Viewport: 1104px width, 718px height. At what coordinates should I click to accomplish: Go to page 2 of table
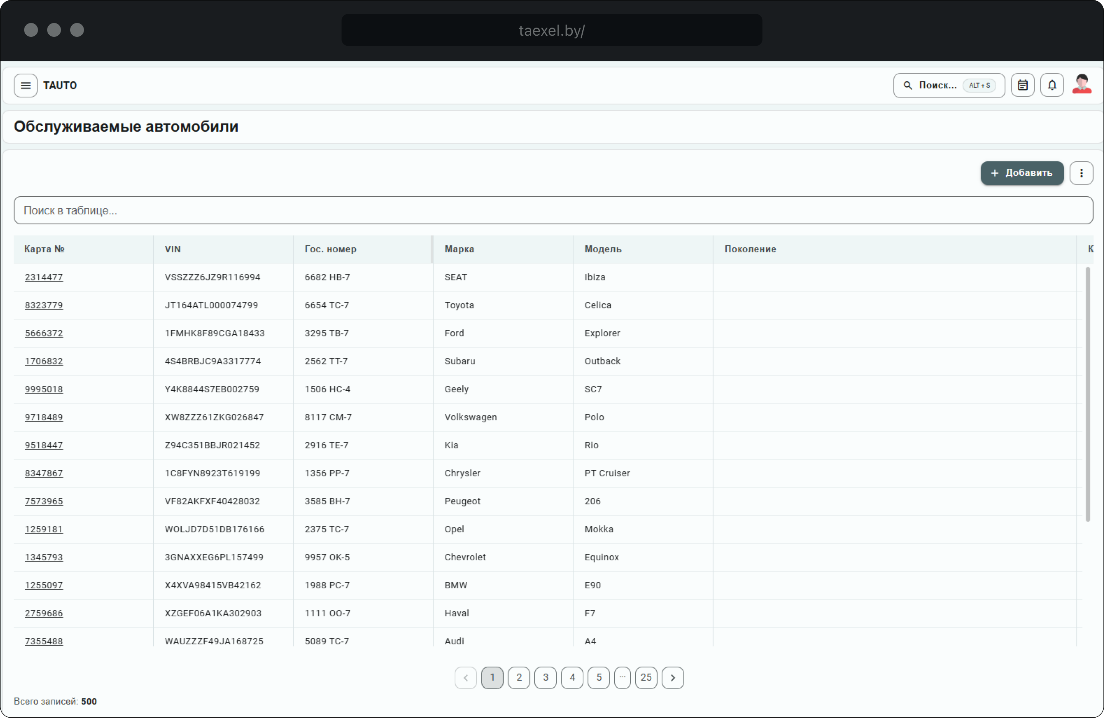click(519, 678)
